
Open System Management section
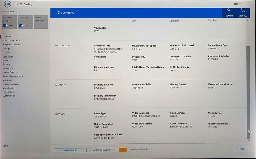pos(13,76)
